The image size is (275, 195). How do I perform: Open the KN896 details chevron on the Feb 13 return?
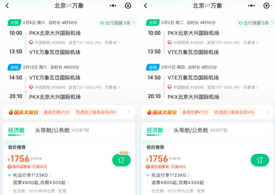point(119,87)
